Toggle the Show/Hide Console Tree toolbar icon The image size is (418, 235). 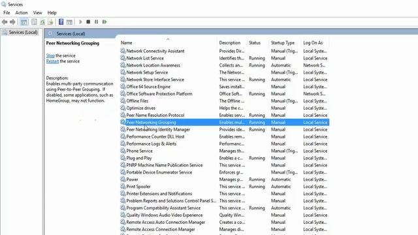pyautogui.click(x=24, y=22)
